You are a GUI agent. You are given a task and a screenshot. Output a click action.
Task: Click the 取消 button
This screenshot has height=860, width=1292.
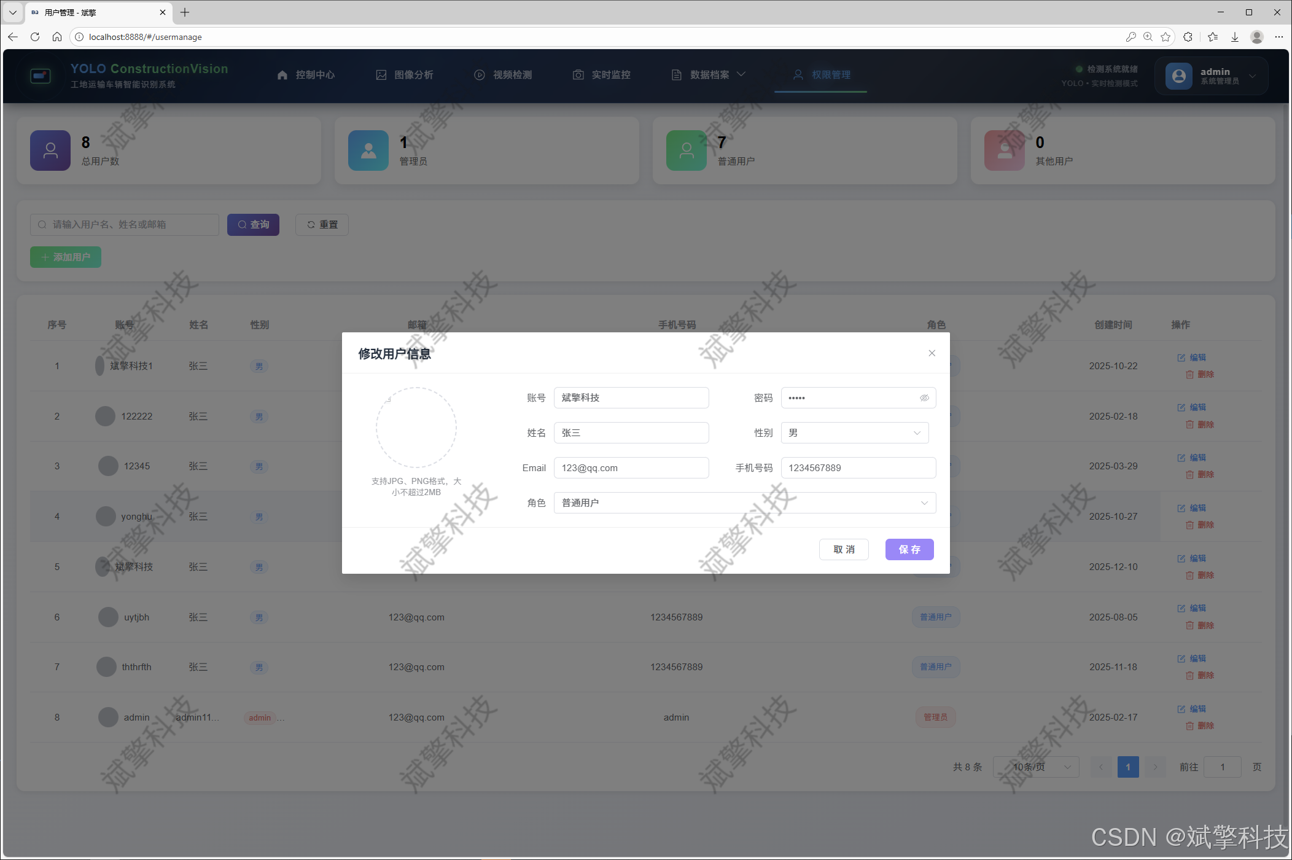pos(844,550)
